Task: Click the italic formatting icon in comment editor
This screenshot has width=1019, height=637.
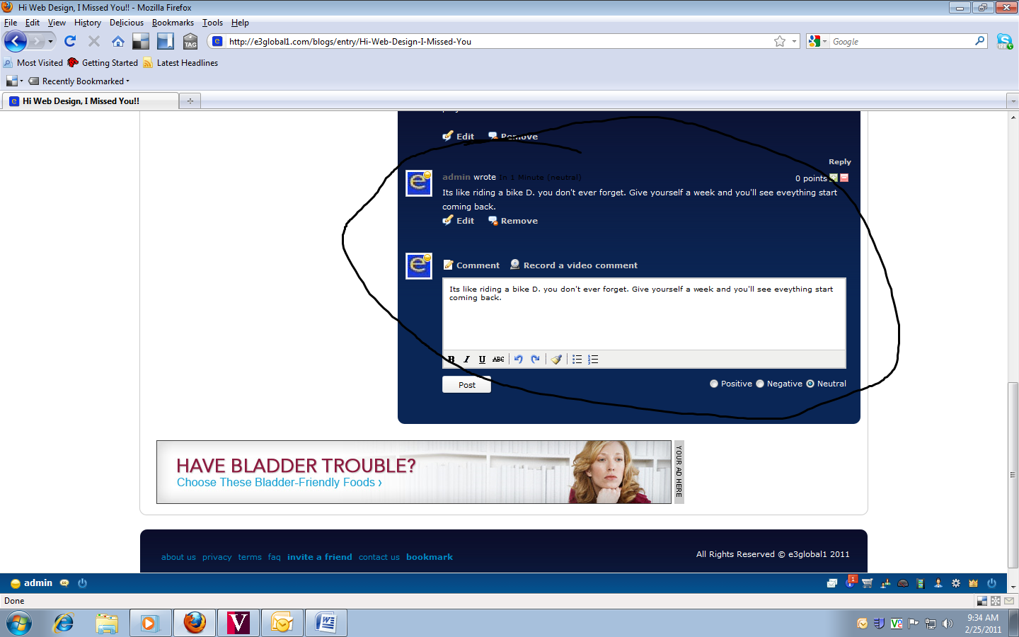Action: tap(466, 360)
